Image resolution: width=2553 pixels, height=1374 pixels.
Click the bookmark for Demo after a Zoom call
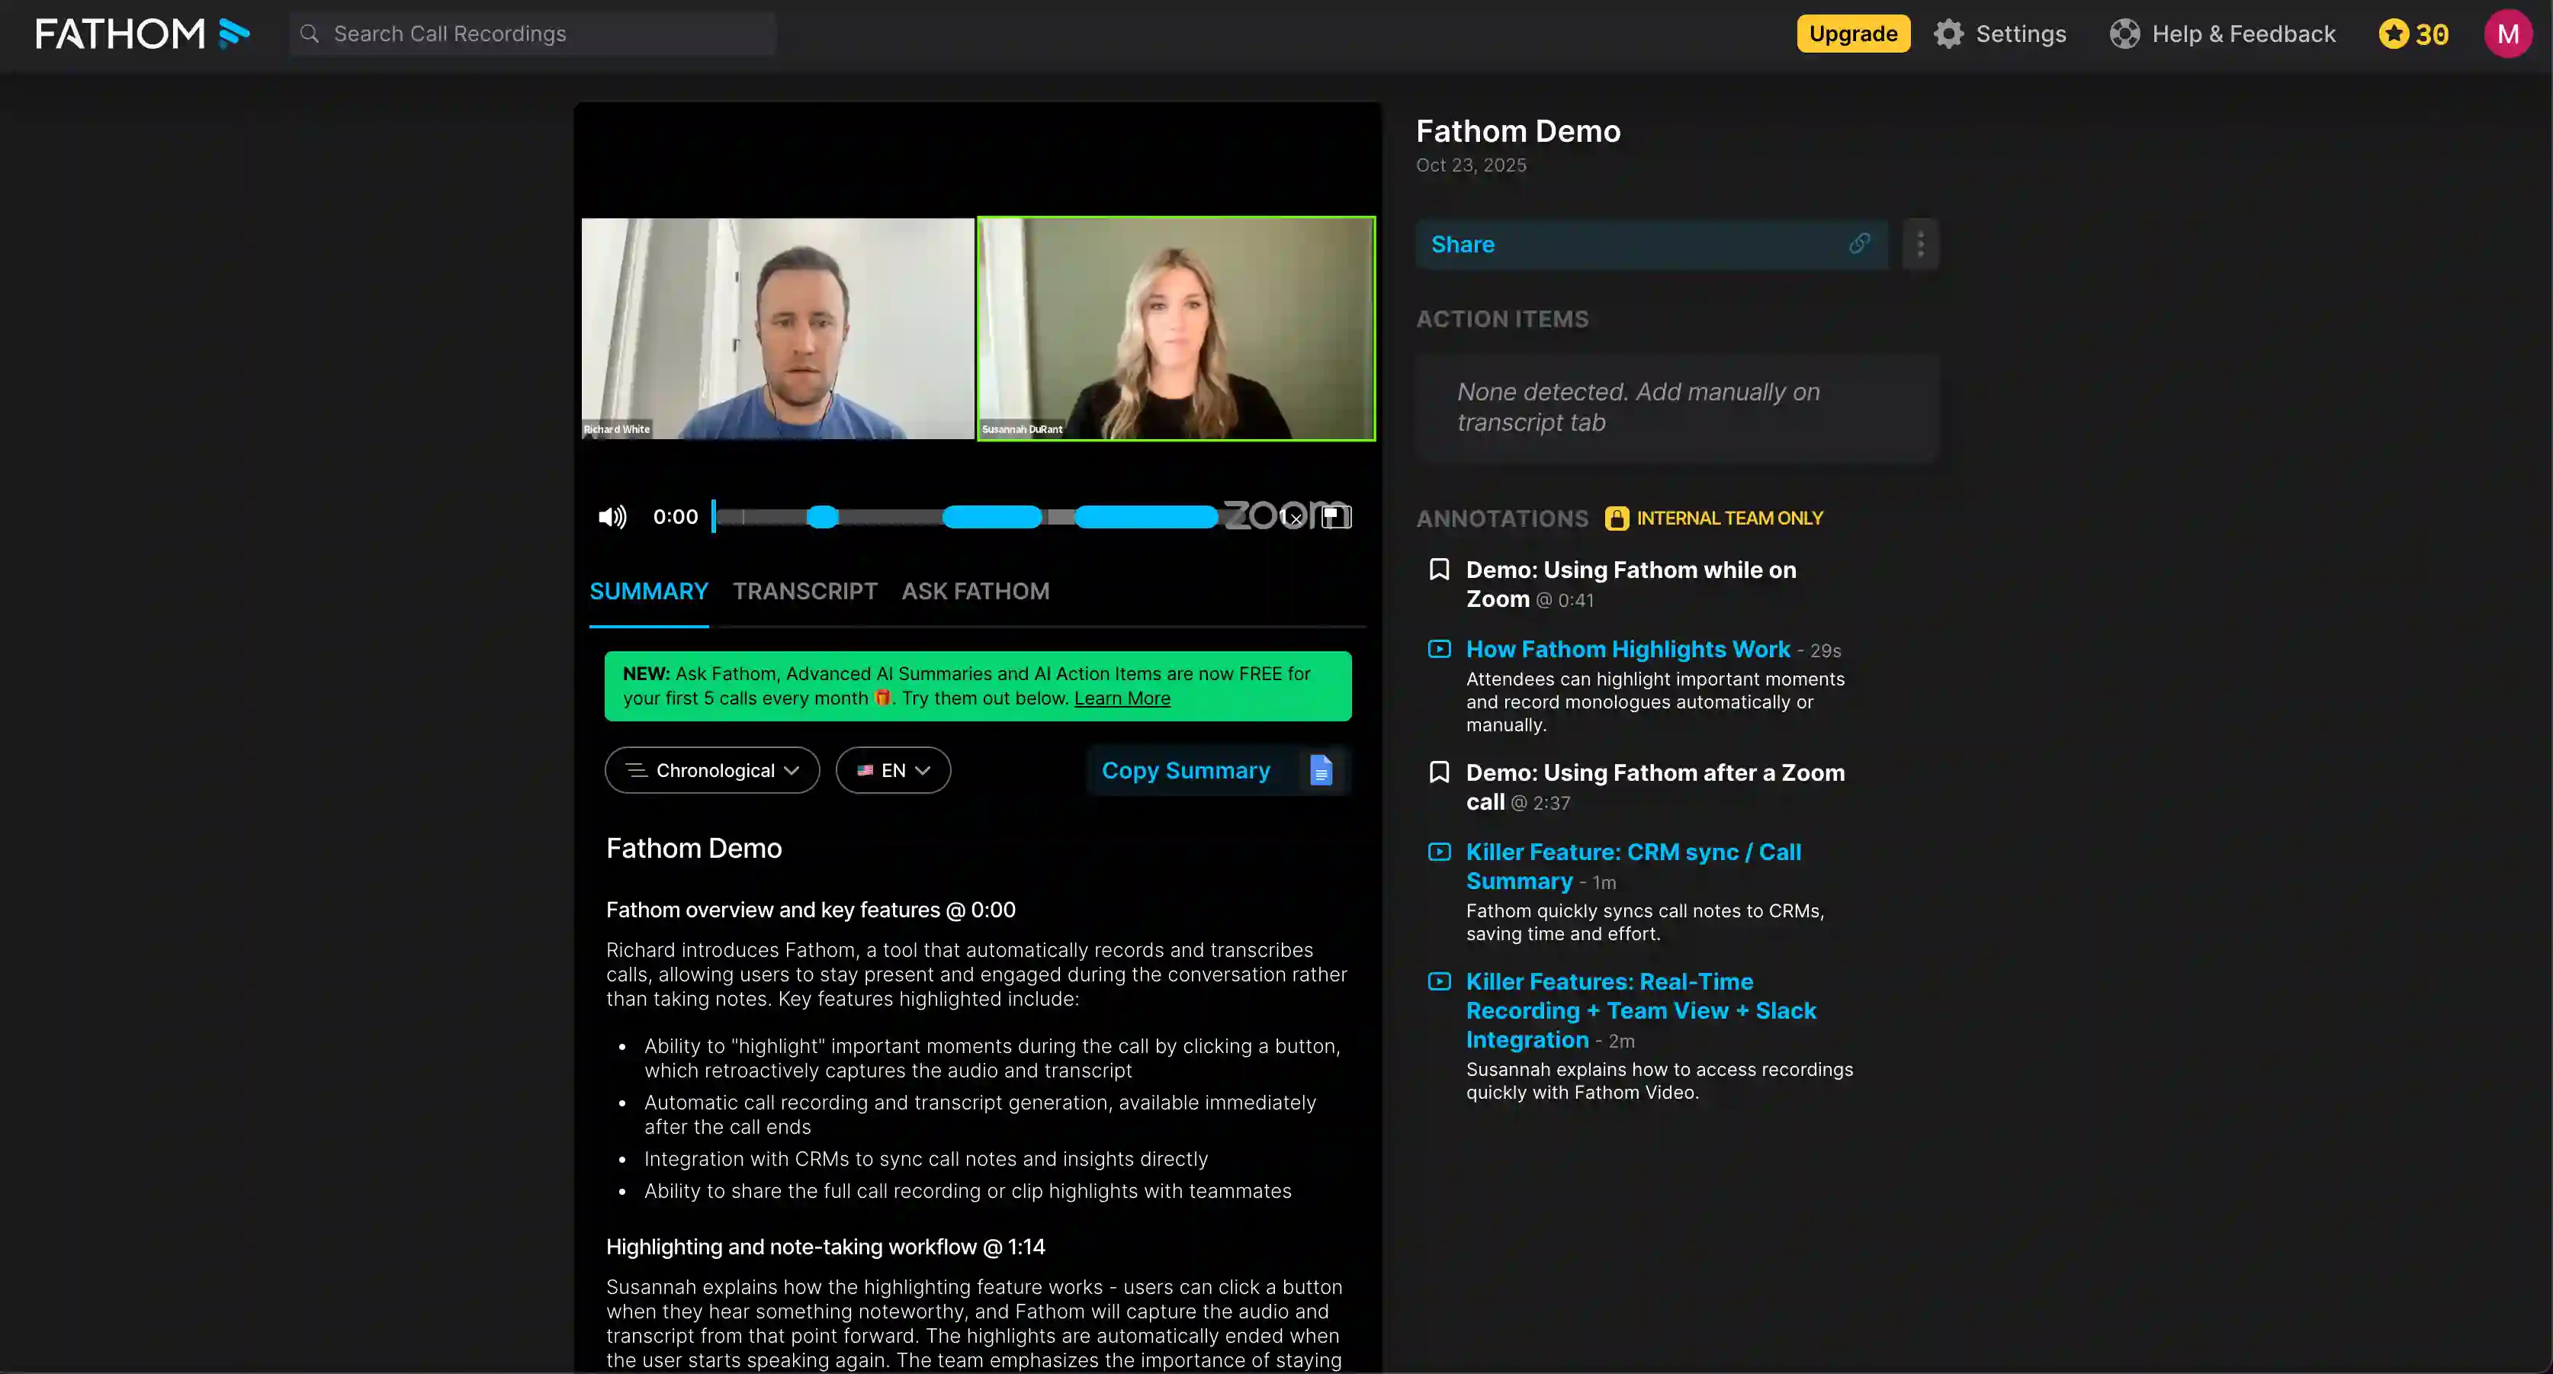(x=1439, y=772)
